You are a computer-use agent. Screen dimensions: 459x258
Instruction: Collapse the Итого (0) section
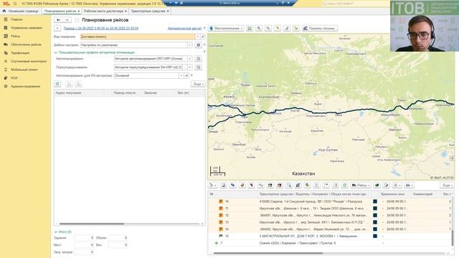56,231
